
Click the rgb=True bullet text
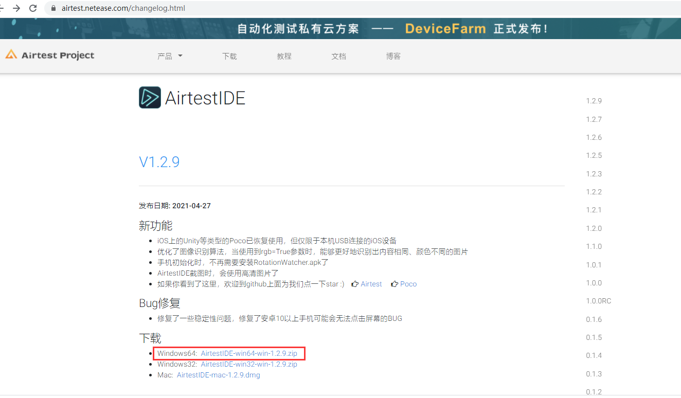point(313,251)
